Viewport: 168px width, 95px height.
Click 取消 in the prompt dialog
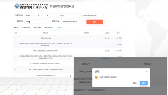pyautogui.click(x=135, y=83)
